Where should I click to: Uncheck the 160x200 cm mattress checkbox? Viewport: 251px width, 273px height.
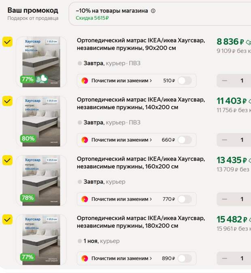click(7, 160)
